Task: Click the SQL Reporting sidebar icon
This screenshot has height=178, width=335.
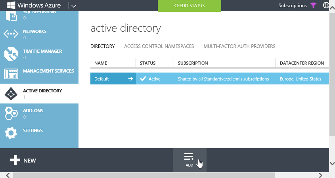Action: click(x=11, y=16)
